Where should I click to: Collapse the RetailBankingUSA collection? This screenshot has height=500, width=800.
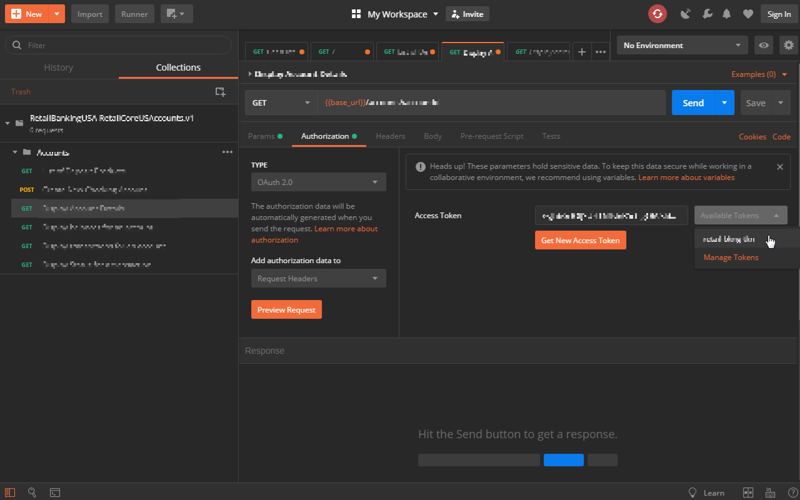point(7,123)
